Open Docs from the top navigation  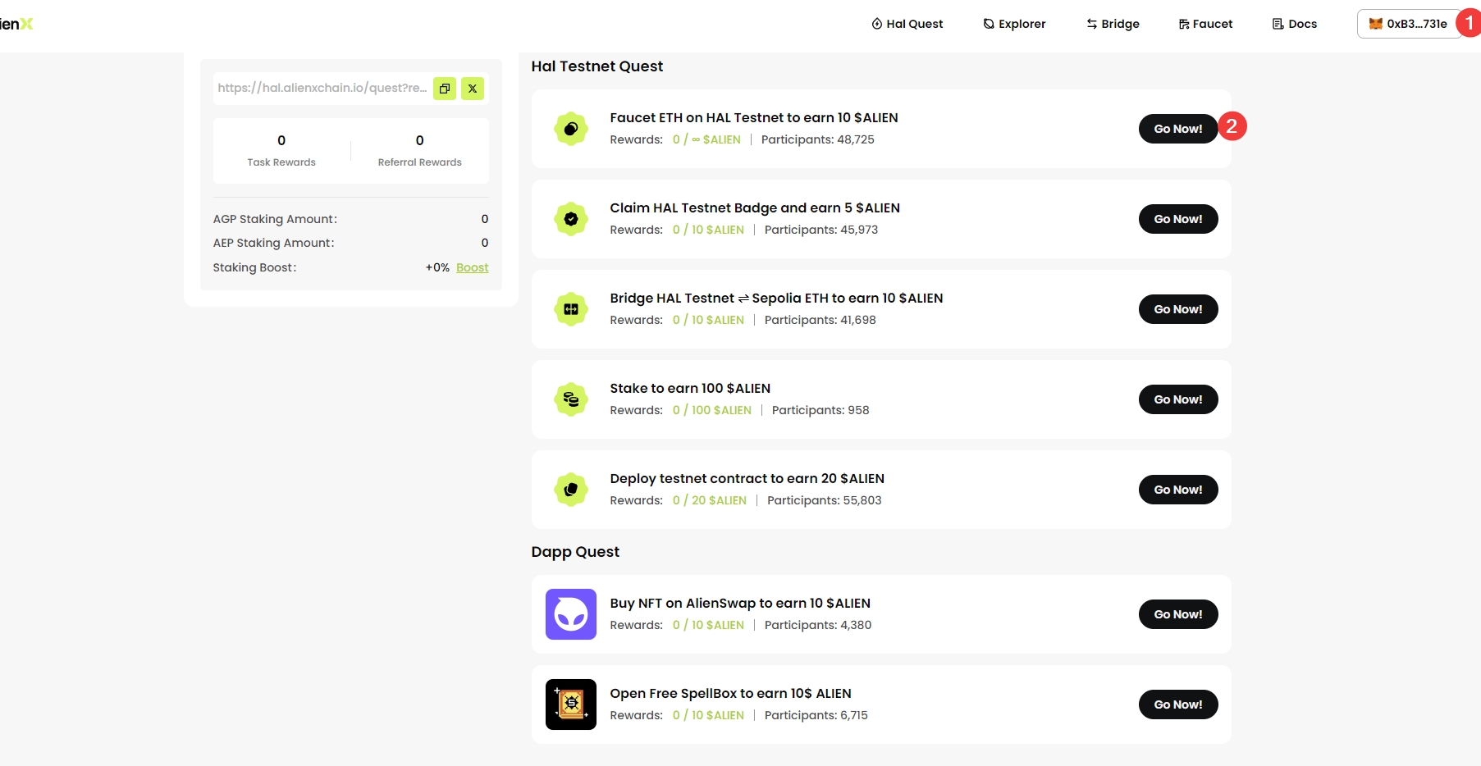pyautogui.click(x=1294, y=24)
